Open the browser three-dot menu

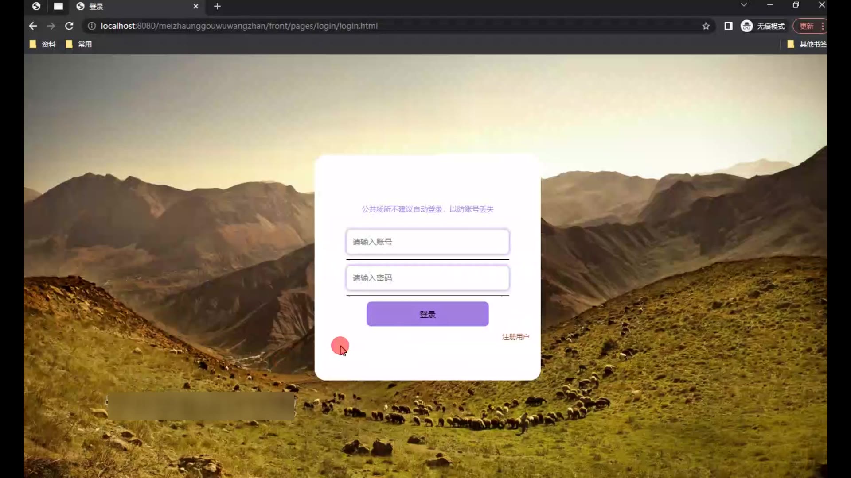coord(823,26)
